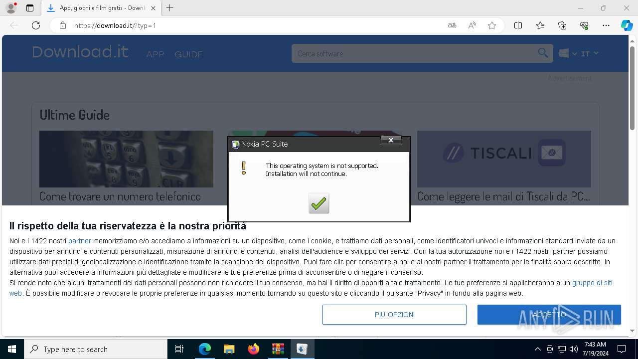
Task: Open a new browser tab
Action: 170,8
